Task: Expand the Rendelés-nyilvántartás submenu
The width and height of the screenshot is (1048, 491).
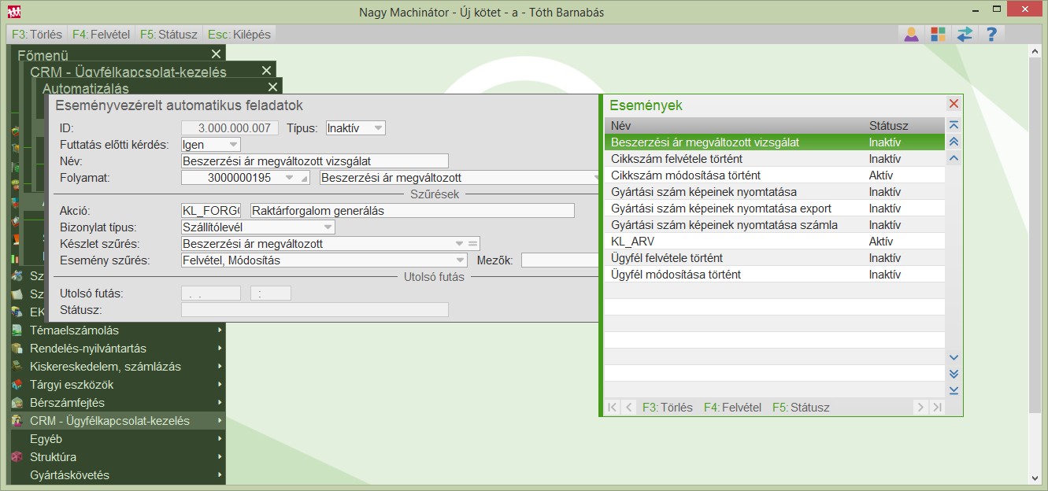Action: coord(220,349)
